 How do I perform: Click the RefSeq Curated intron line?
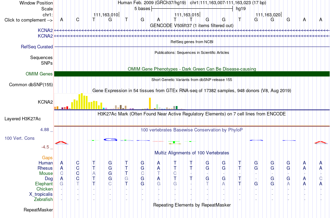pyautogui.click(x=192, y=47)
